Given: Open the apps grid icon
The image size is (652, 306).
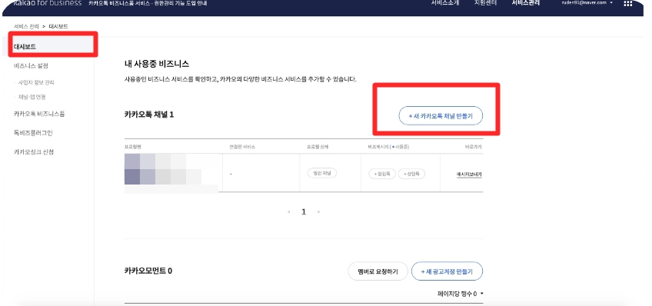Looking at the screenshot, I should point(628,3).
